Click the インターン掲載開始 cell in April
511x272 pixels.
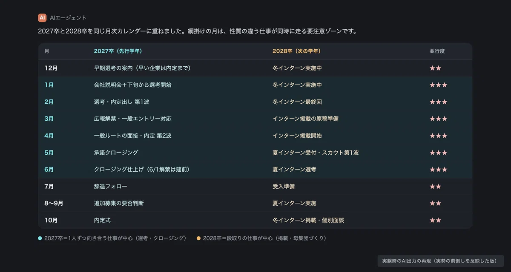click(297, 136)
